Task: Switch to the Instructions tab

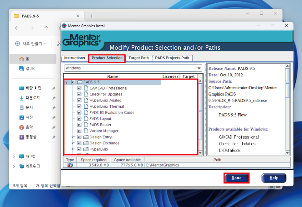Action: click(x=74, y=58)
